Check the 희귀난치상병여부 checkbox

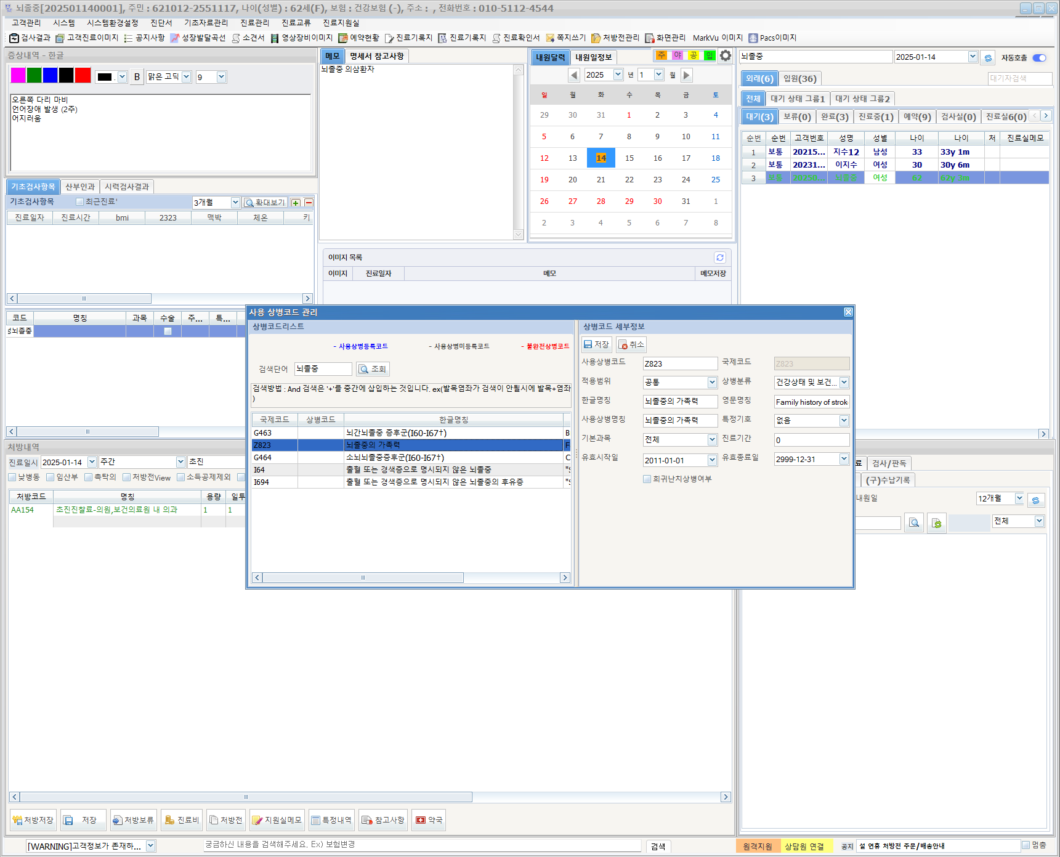tap(647, 479)
